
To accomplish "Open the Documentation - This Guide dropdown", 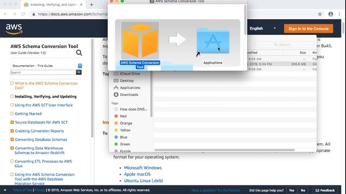I will click(x=46, y=66).
